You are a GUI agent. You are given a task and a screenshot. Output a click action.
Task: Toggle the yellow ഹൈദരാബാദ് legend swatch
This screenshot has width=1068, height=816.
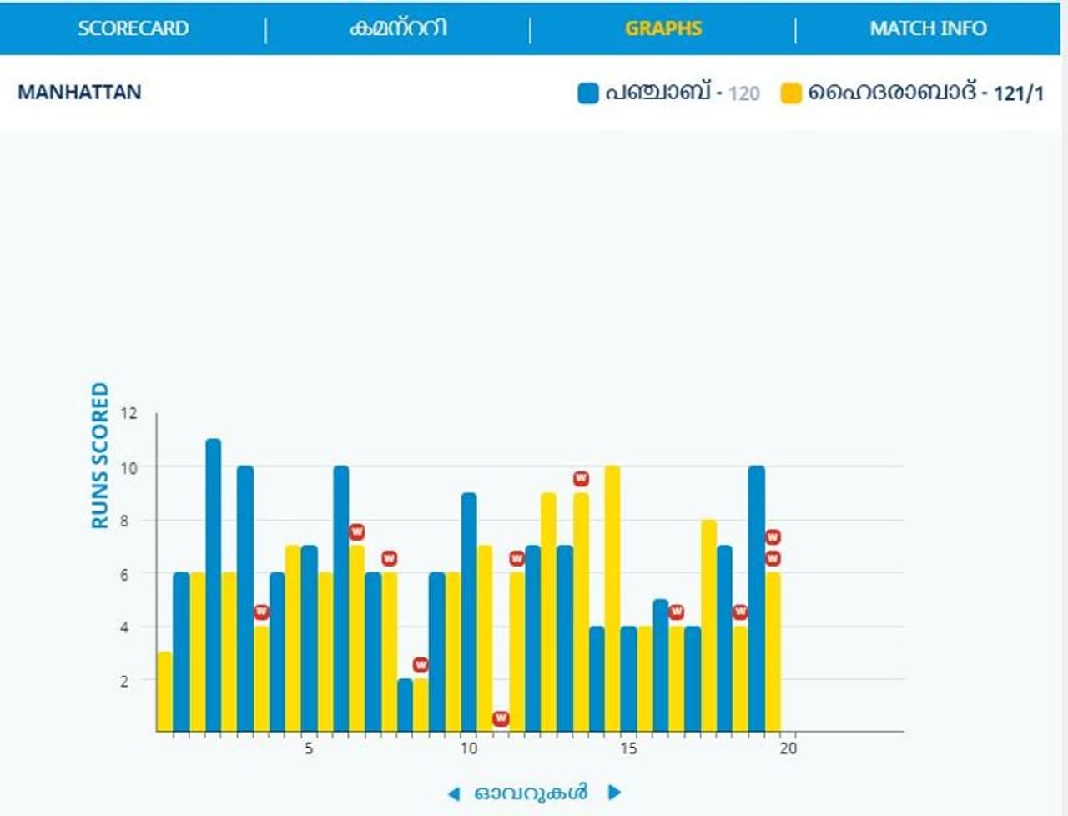790,93
